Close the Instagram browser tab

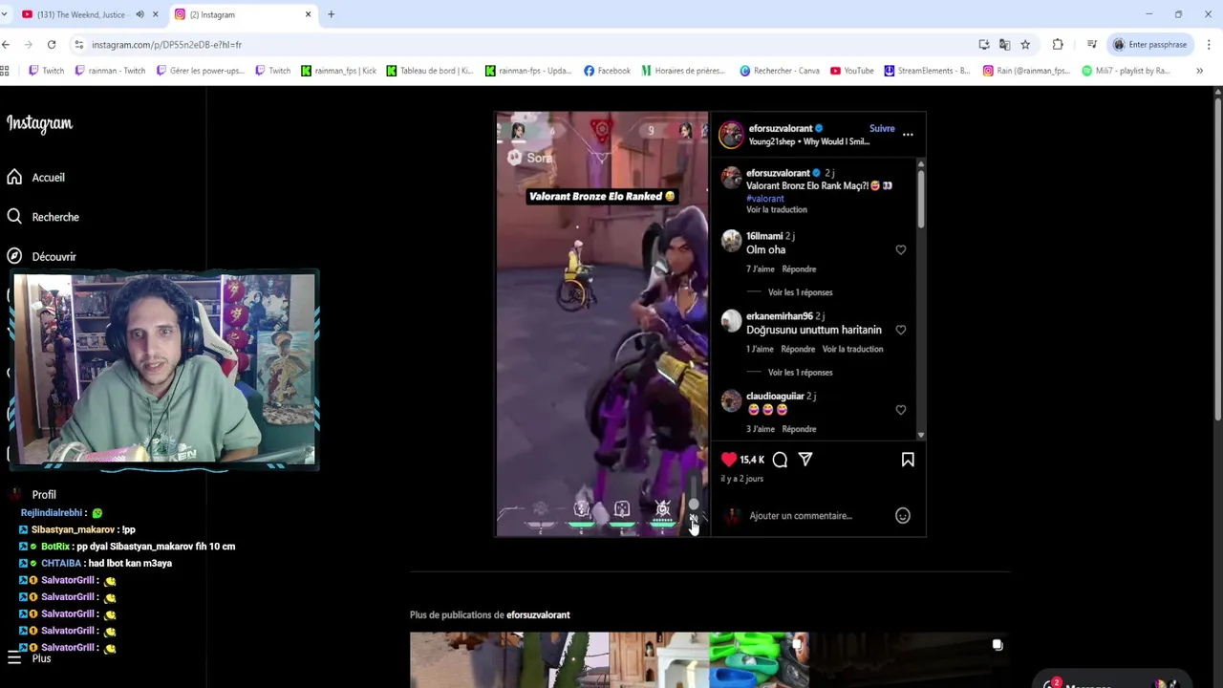pyautogui.click(x=308, y=14)
